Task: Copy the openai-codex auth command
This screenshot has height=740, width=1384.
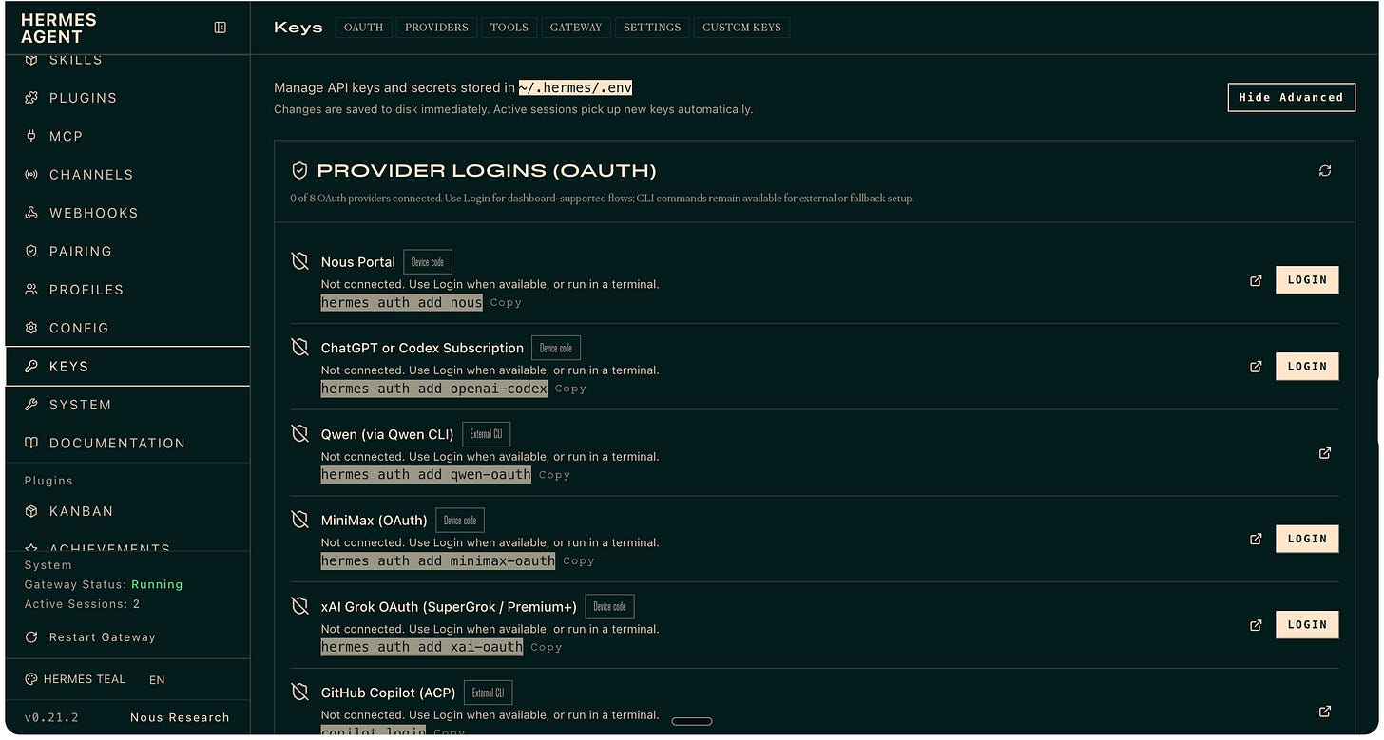Action: pos(570,389)
